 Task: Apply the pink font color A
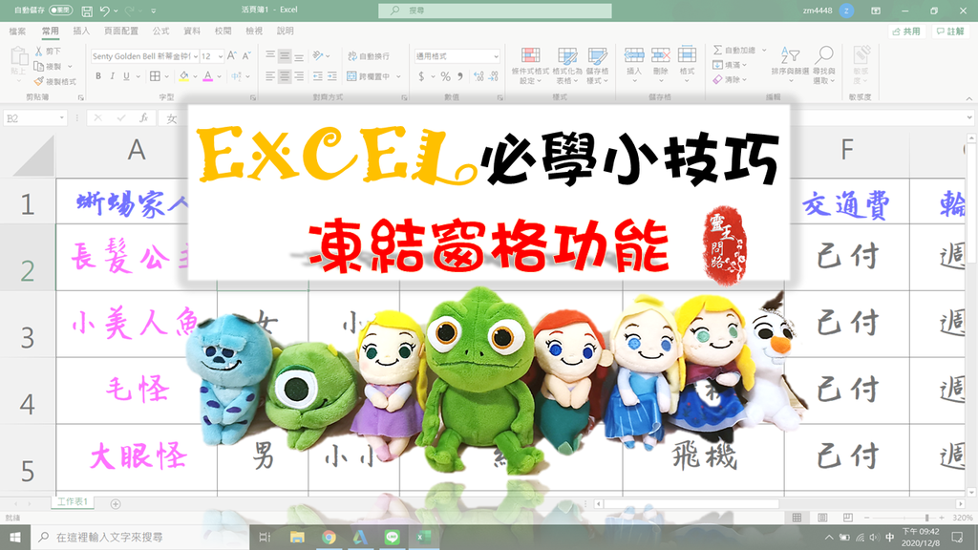pos(207,76)
